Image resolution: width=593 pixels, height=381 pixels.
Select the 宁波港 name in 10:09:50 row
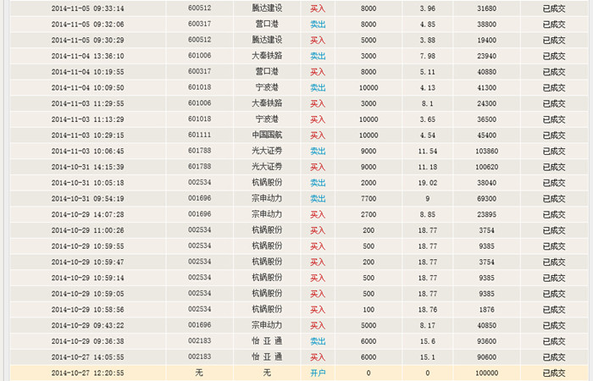click(x=268, y=87)
